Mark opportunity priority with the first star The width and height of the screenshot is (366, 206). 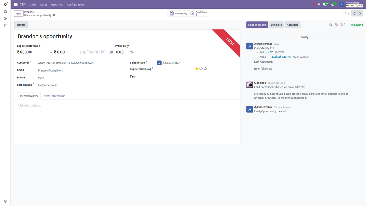point(196,68)
